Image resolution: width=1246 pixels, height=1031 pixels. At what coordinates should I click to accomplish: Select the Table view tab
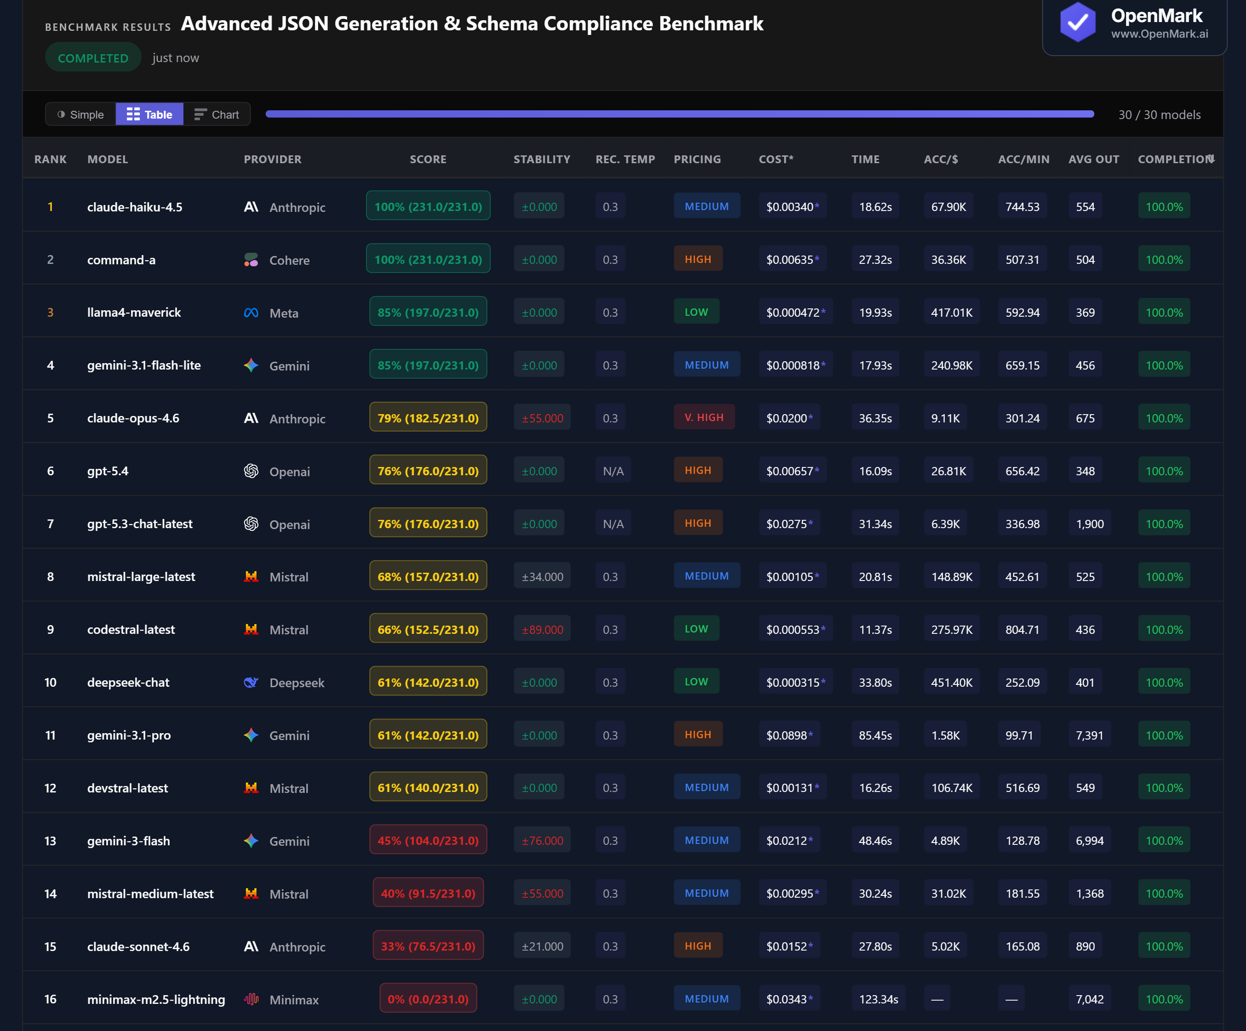pyautogui.click(x=149, y=114)
